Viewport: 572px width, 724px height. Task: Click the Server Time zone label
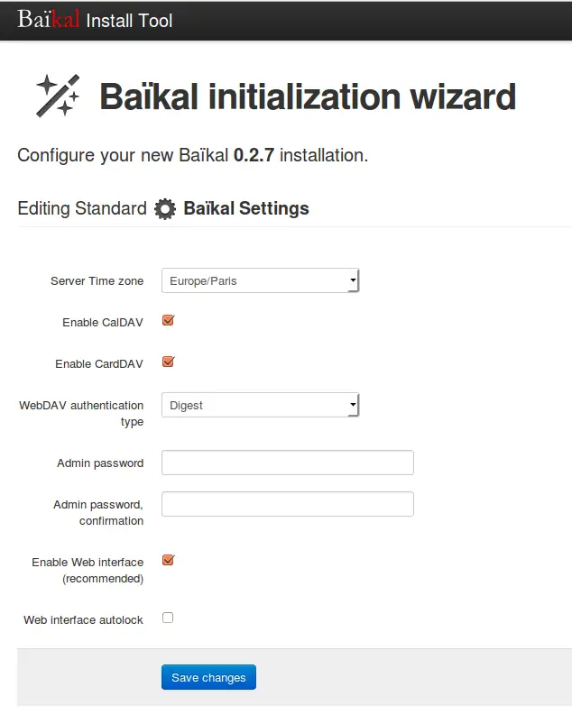pos(97,280)
